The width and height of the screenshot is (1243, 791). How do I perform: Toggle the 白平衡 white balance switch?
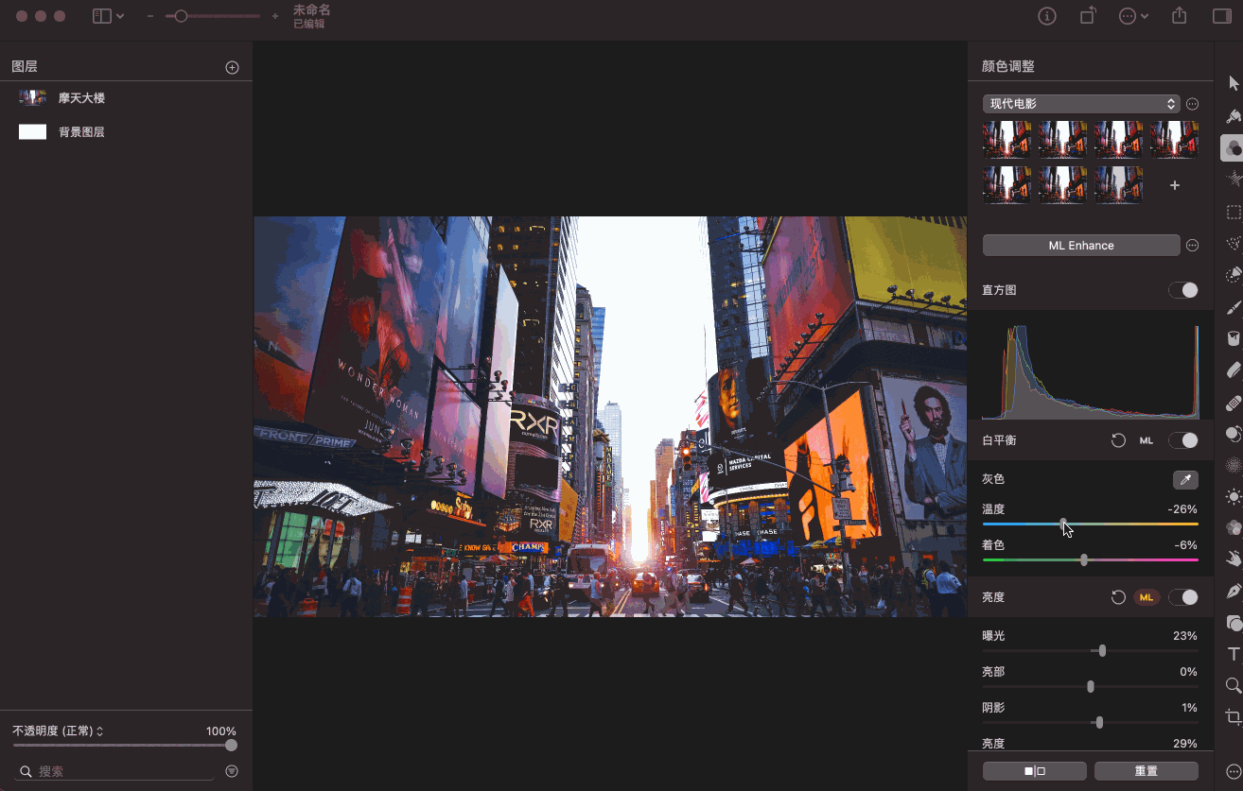click(1183, 440)
